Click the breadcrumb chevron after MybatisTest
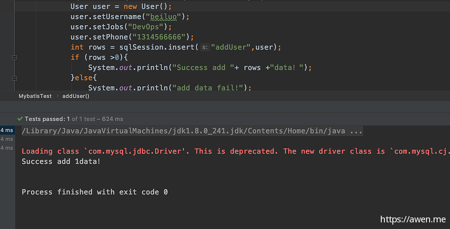 (57, 96)
